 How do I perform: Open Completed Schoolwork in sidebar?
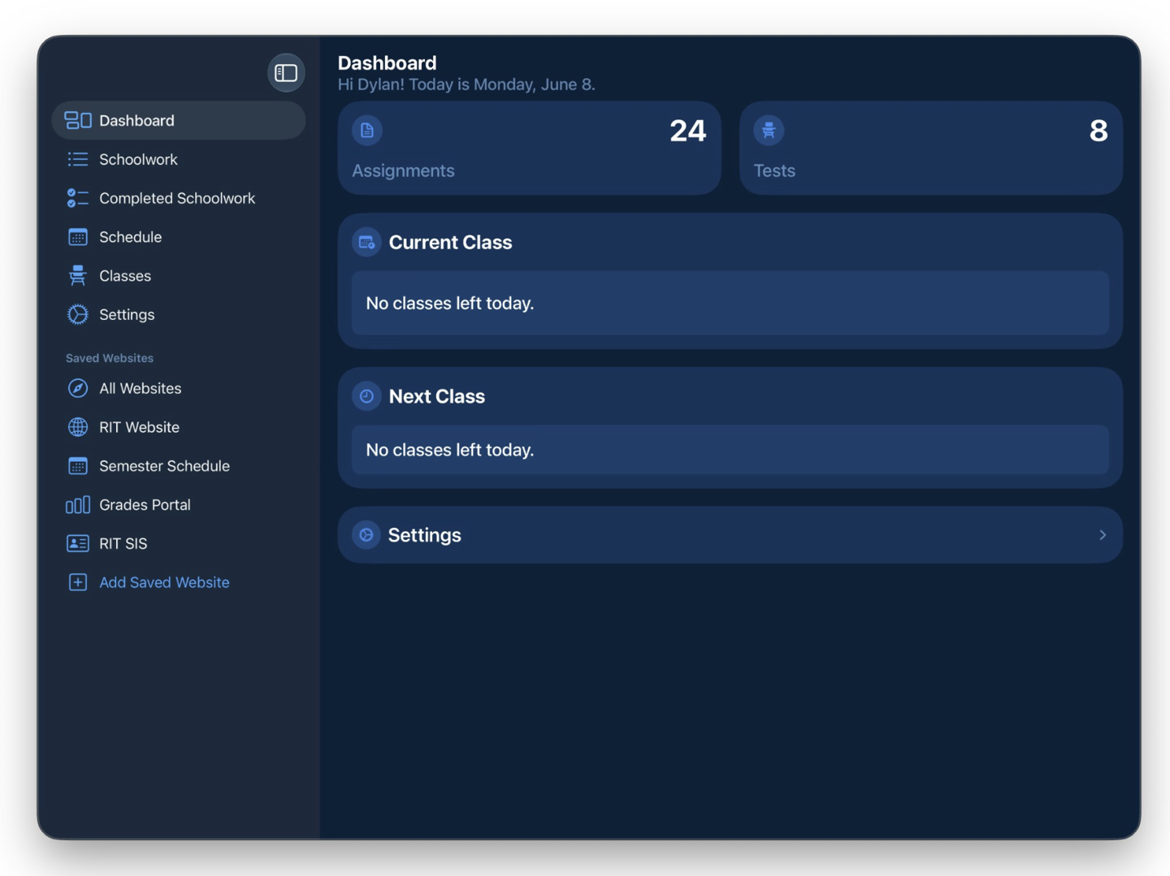pos(179,198)
